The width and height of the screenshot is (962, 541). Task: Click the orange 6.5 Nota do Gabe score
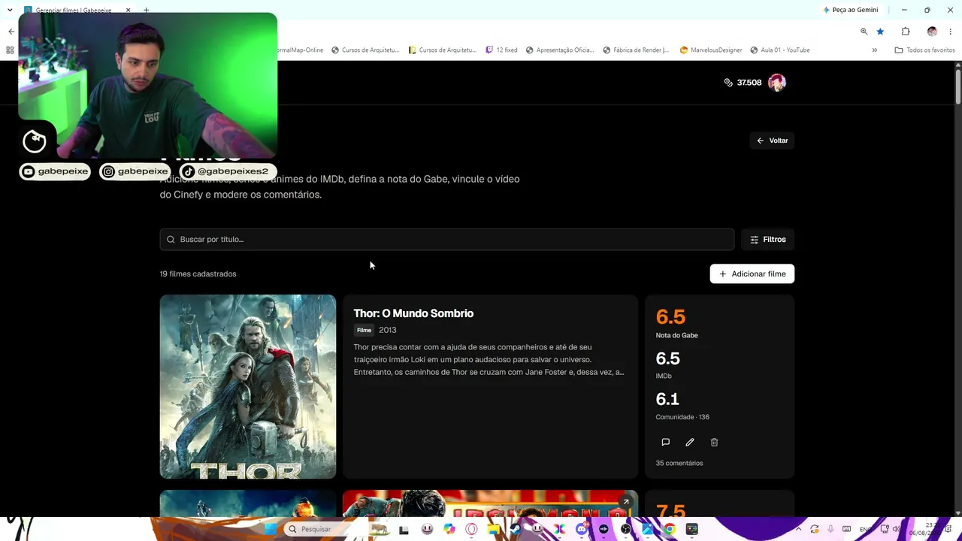click(670, 317)
